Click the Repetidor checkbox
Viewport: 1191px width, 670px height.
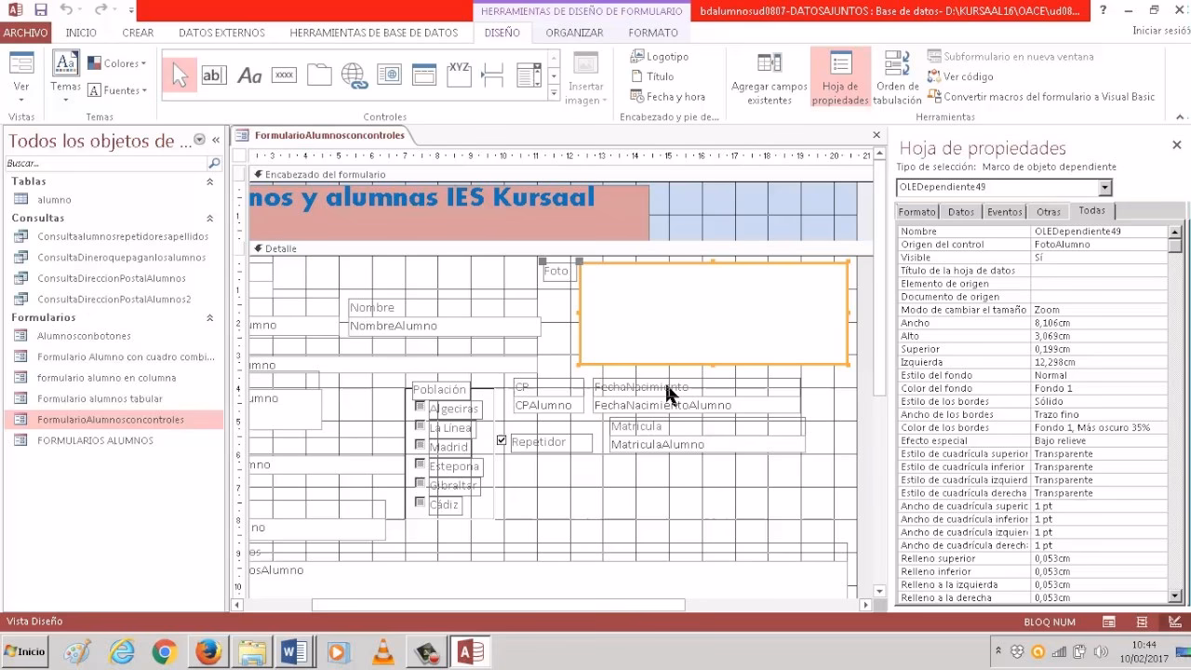point(502,440)
